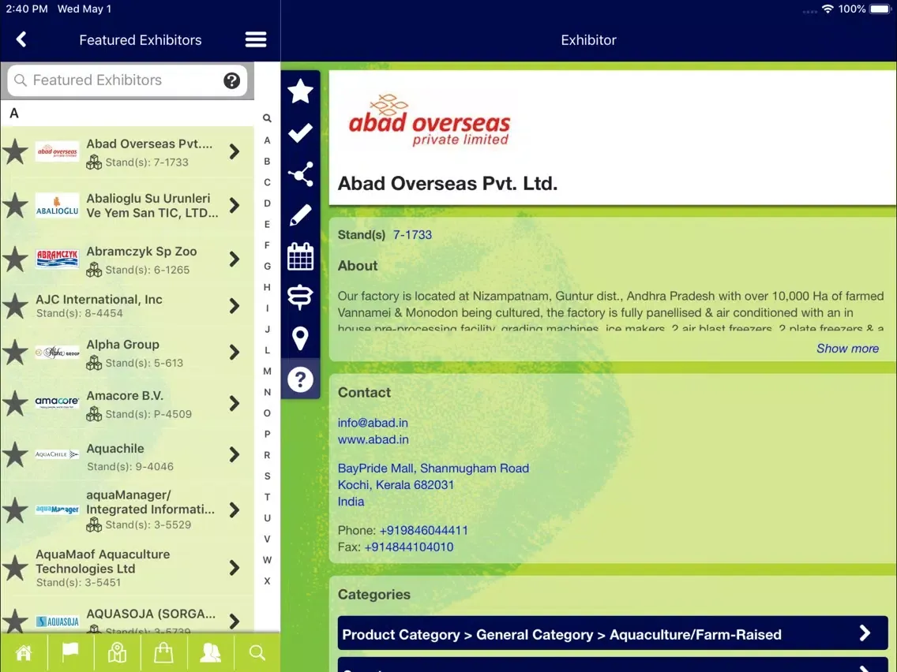Jump to letter P in index
Viewport: 897px width, 672px height.
(267, 435)
